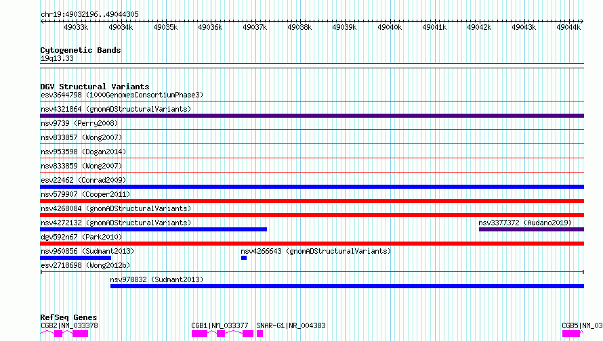Open variant nsv3377372 (Audano2019) label
603x341 pixels.
525,223
